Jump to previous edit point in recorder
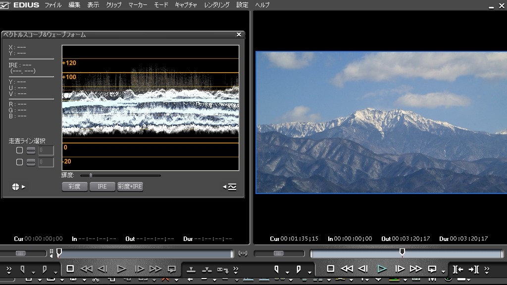This screenshot has height=285, width=507. click(457, 269)
